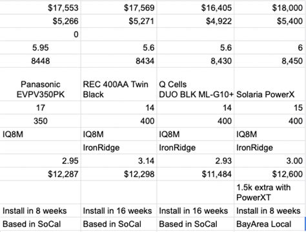Image resolution: width=306 pixels, height=232 pixels.
Task: Select the 3.14 price-per-watt cell
Action: click(119, 160)
